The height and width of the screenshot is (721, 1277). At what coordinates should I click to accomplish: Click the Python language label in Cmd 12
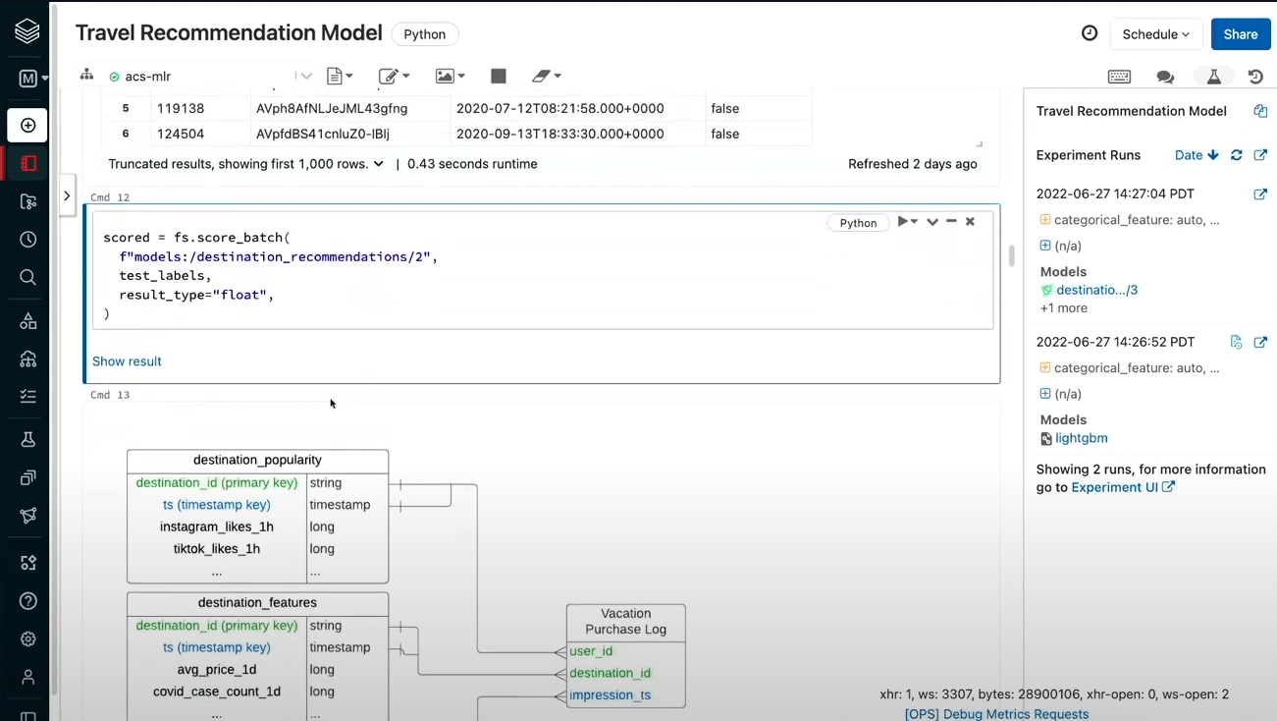(x=858, y=223)
